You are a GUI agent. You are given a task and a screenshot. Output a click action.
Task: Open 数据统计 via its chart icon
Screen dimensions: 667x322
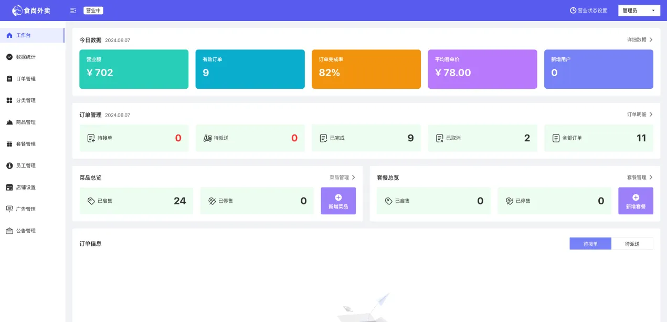[x=9, y=57]
